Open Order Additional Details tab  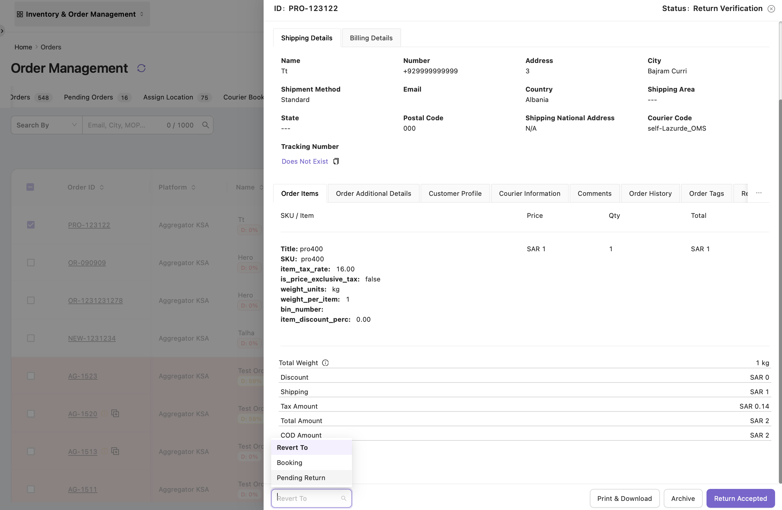pos(373,193)
